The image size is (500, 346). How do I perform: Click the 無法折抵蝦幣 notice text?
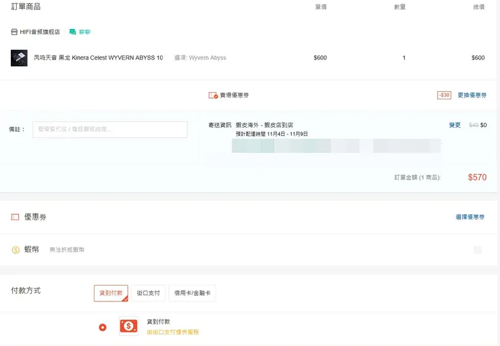coord(67,249)
